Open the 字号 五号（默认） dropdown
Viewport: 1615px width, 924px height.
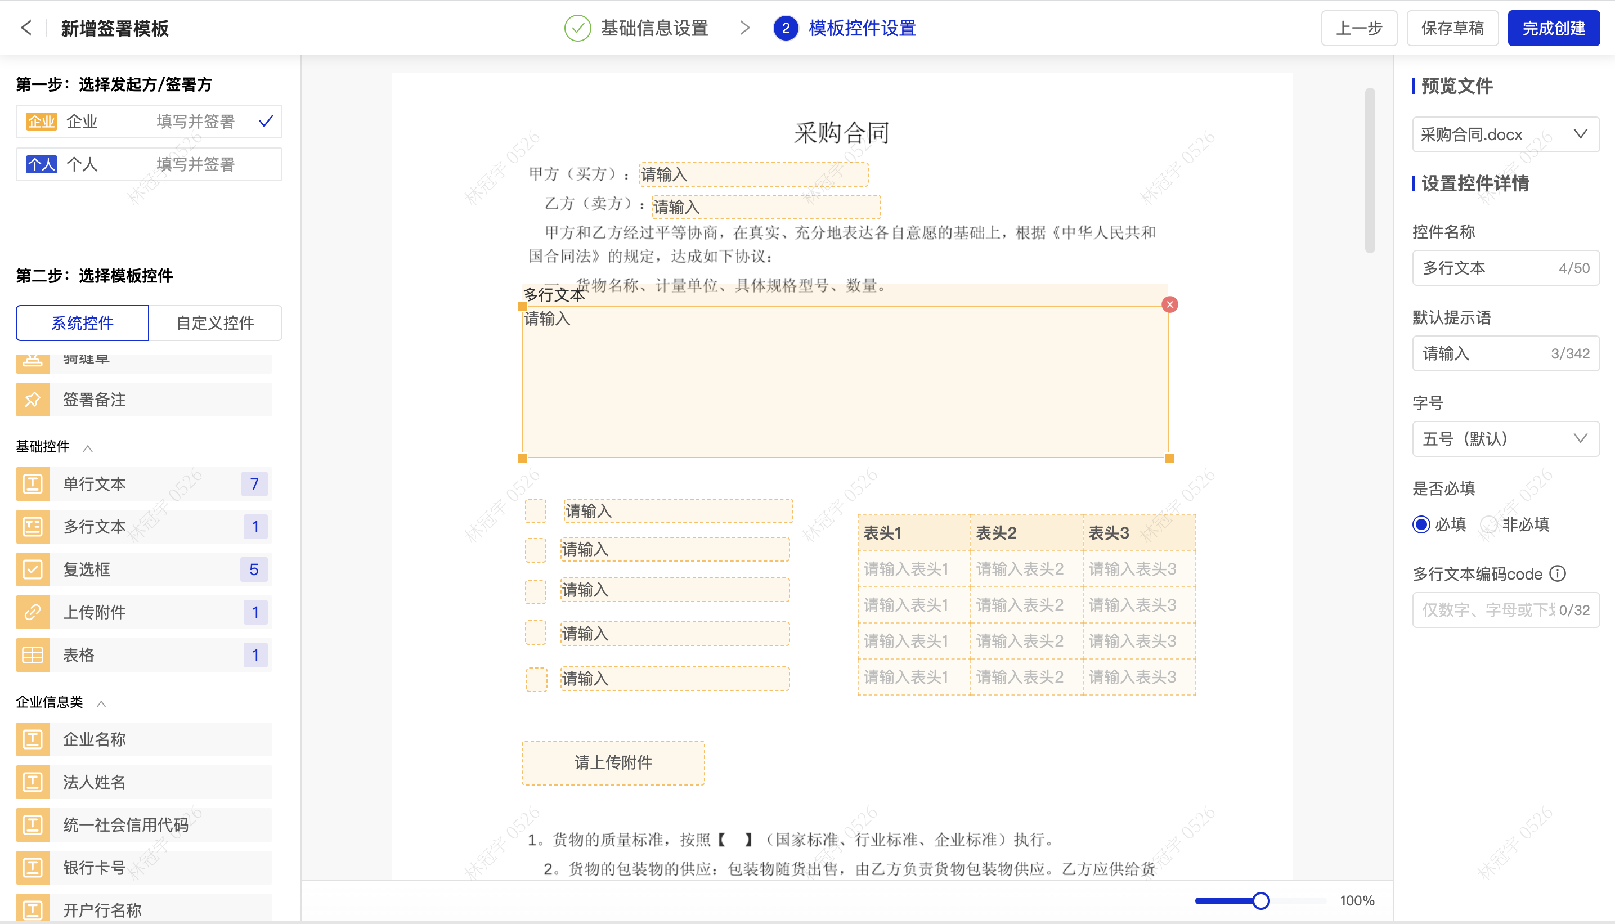tap(1505, 438)
